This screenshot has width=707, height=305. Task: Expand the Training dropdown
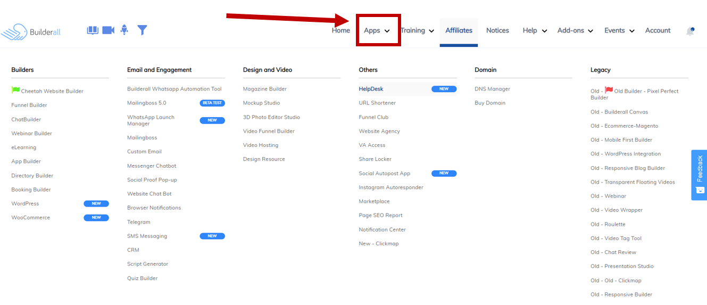click(417, 30)
